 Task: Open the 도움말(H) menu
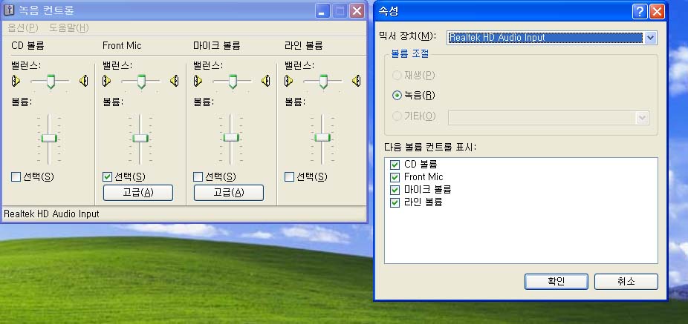click(68, 28)
